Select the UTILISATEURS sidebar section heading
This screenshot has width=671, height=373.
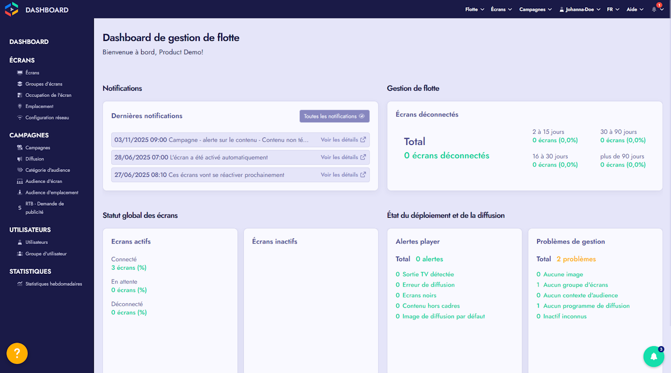tap(30, 230)
